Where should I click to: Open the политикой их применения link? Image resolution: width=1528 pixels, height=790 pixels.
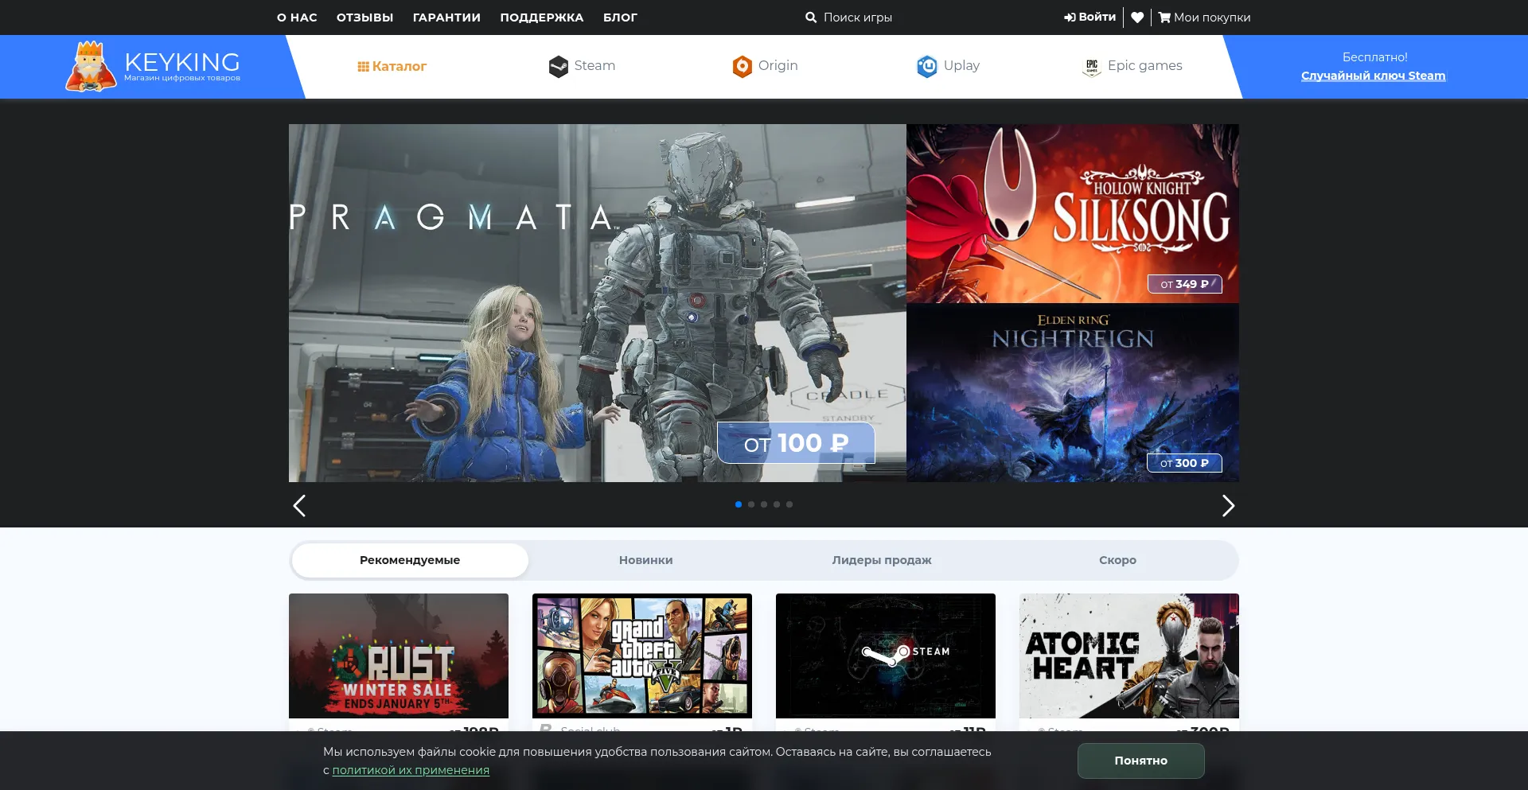pyautogui.click(x=411, y=770)
